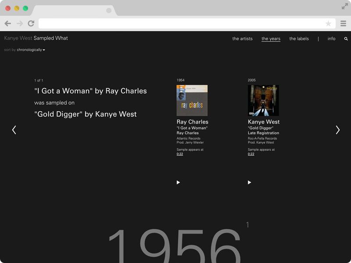Click the browser forward arrow

pyautogui.click(x=20, y=23)
